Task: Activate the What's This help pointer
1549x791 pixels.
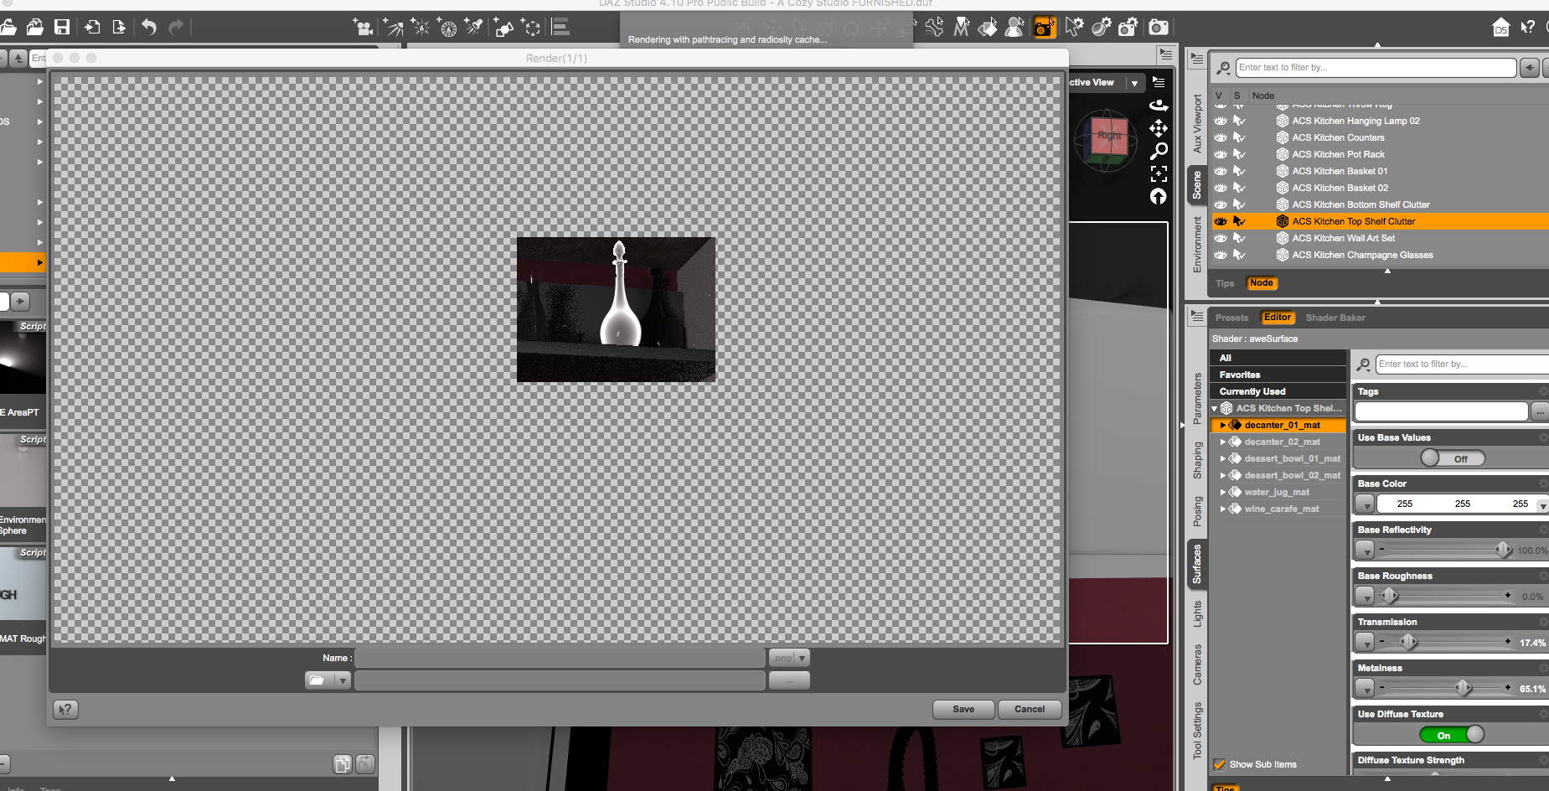Action: click(x=1528, y=28)
